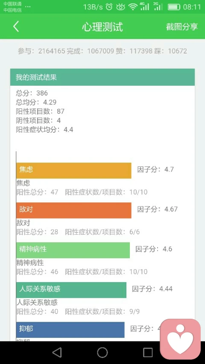The image size is (205, 364).
Task: Tap the Android home circle button
Action: coord(102,352)
